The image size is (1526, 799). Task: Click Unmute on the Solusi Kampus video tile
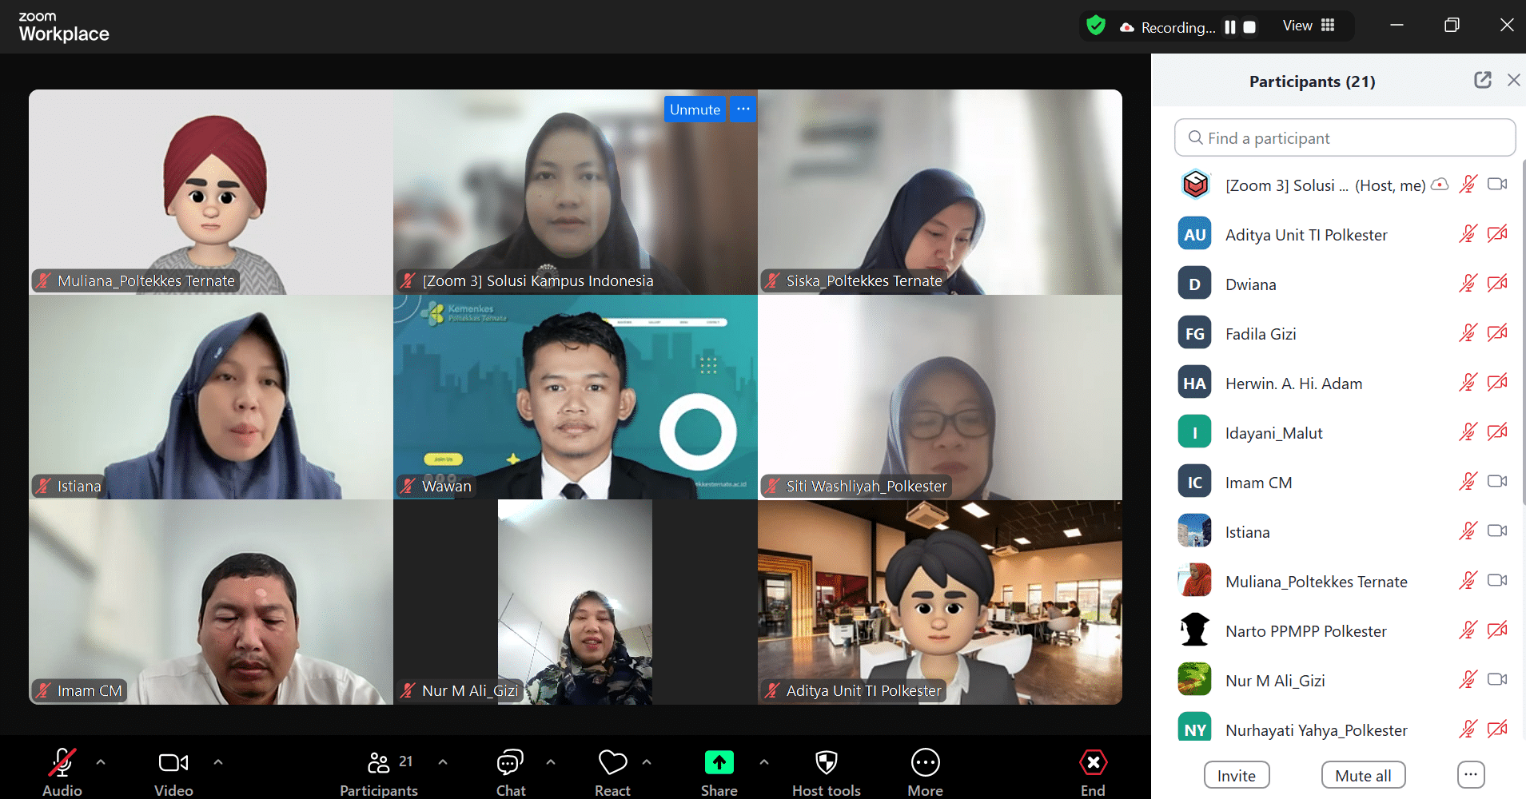pyautogui.click(x=695, y=109)
